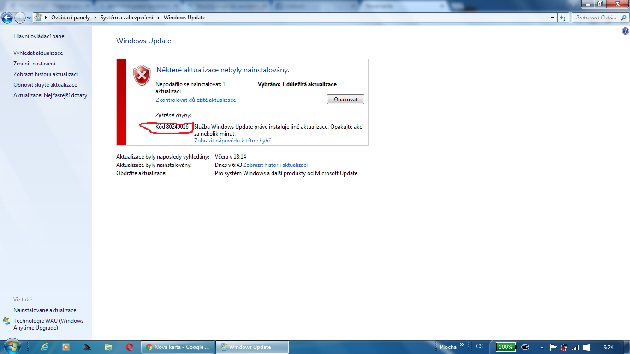Open Zobrazit historii aktualizací in the sidebar
The image size is (630, 354).
coord(46,74)
